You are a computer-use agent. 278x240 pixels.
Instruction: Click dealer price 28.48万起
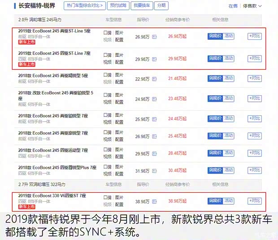click(x=177, y=153)
